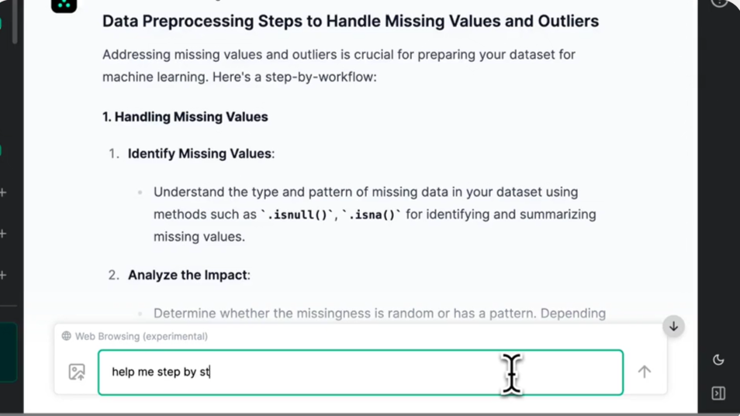Click the assistant avatar logo above the response

(x=64, y=5)
